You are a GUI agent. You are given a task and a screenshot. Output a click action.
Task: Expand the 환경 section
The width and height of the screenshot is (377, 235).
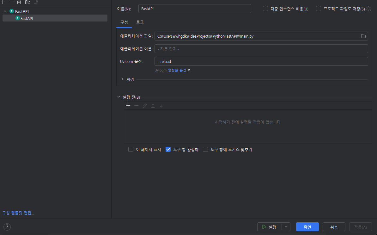point(122,79)
